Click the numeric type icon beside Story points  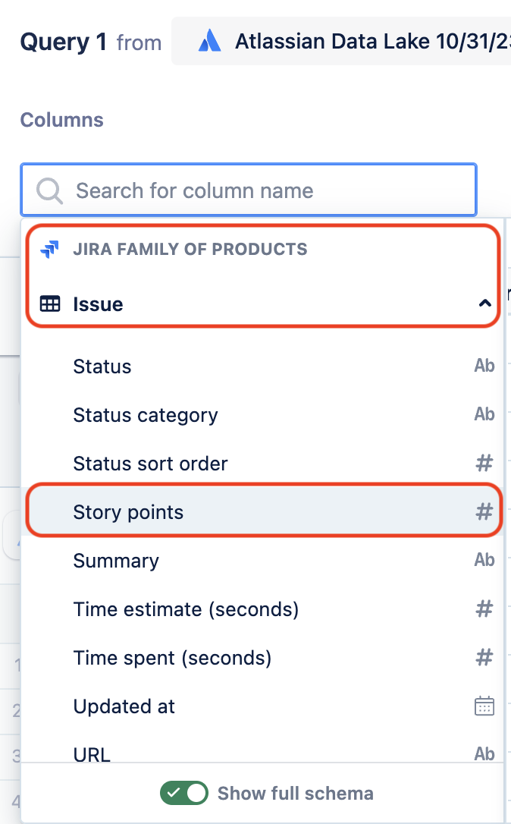tap(484, 510)
